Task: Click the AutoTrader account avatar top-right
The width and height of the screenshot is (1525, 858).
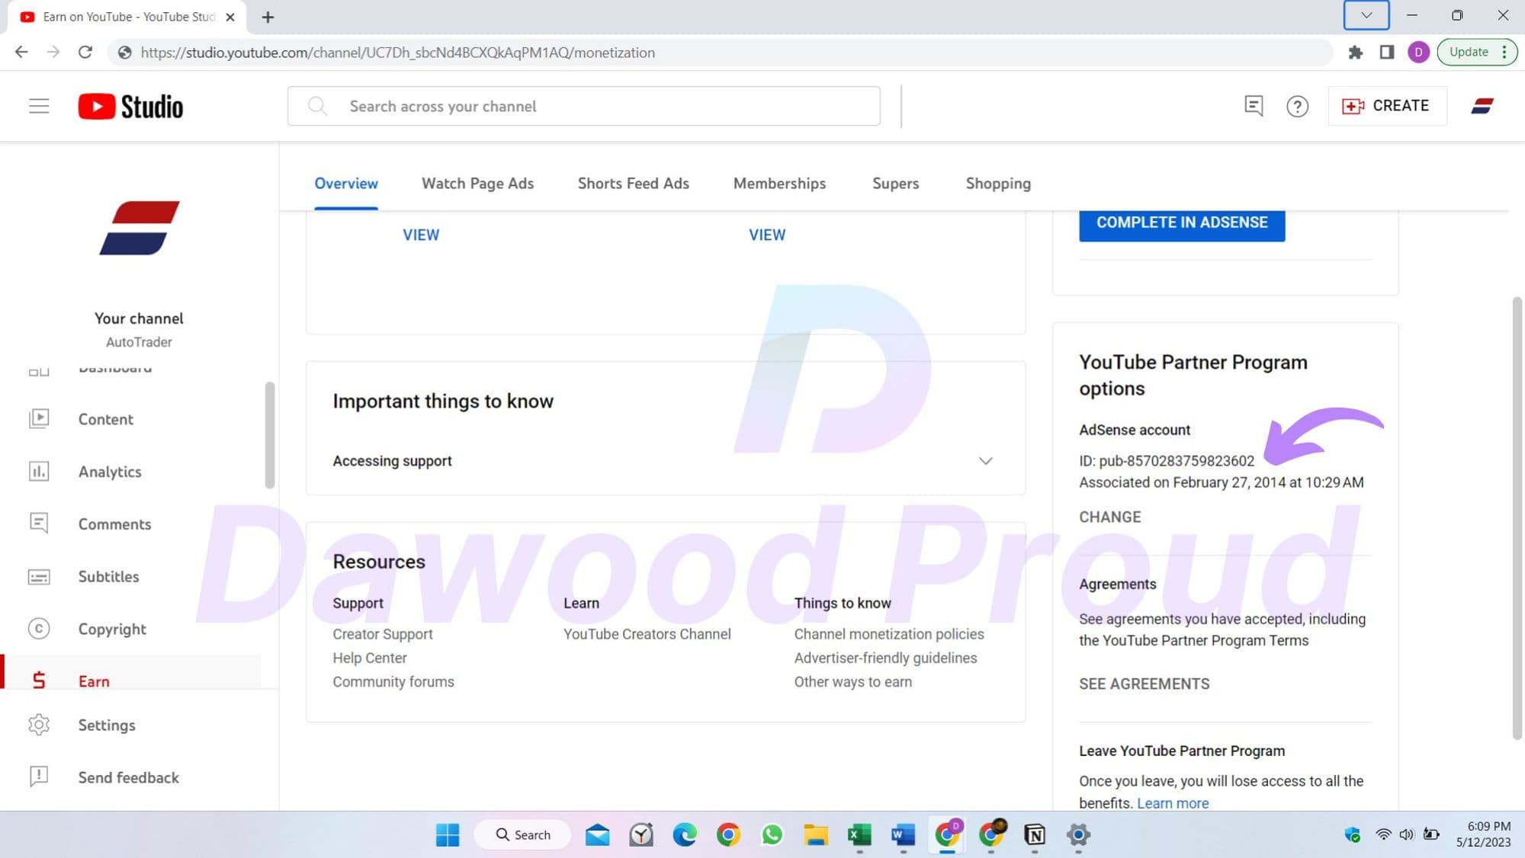Action: click(1482, 106)
